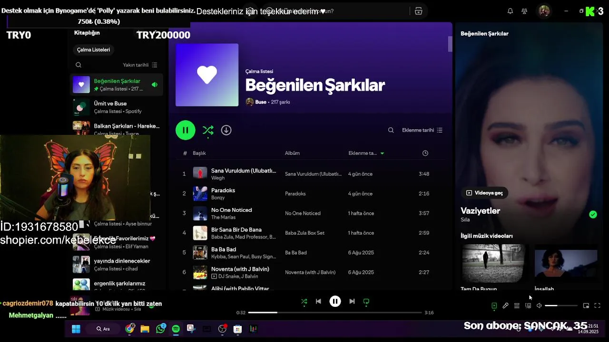Open Kitaplığın library header

click(87, 33)
